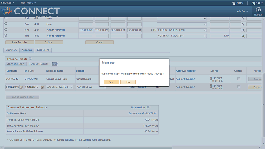265x149 pixels.
Task: Tick Cancel checkbox for 04/07/2016 absence
Action: coord(238,79)
